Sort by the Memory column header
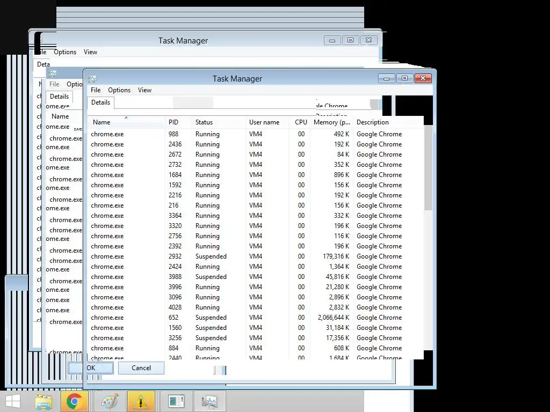 tap(332, 122)
